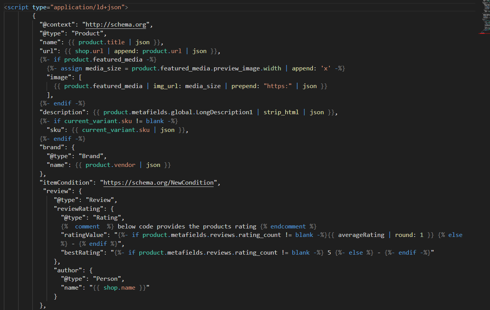Click the "bestRating" property key

[82, 253]
